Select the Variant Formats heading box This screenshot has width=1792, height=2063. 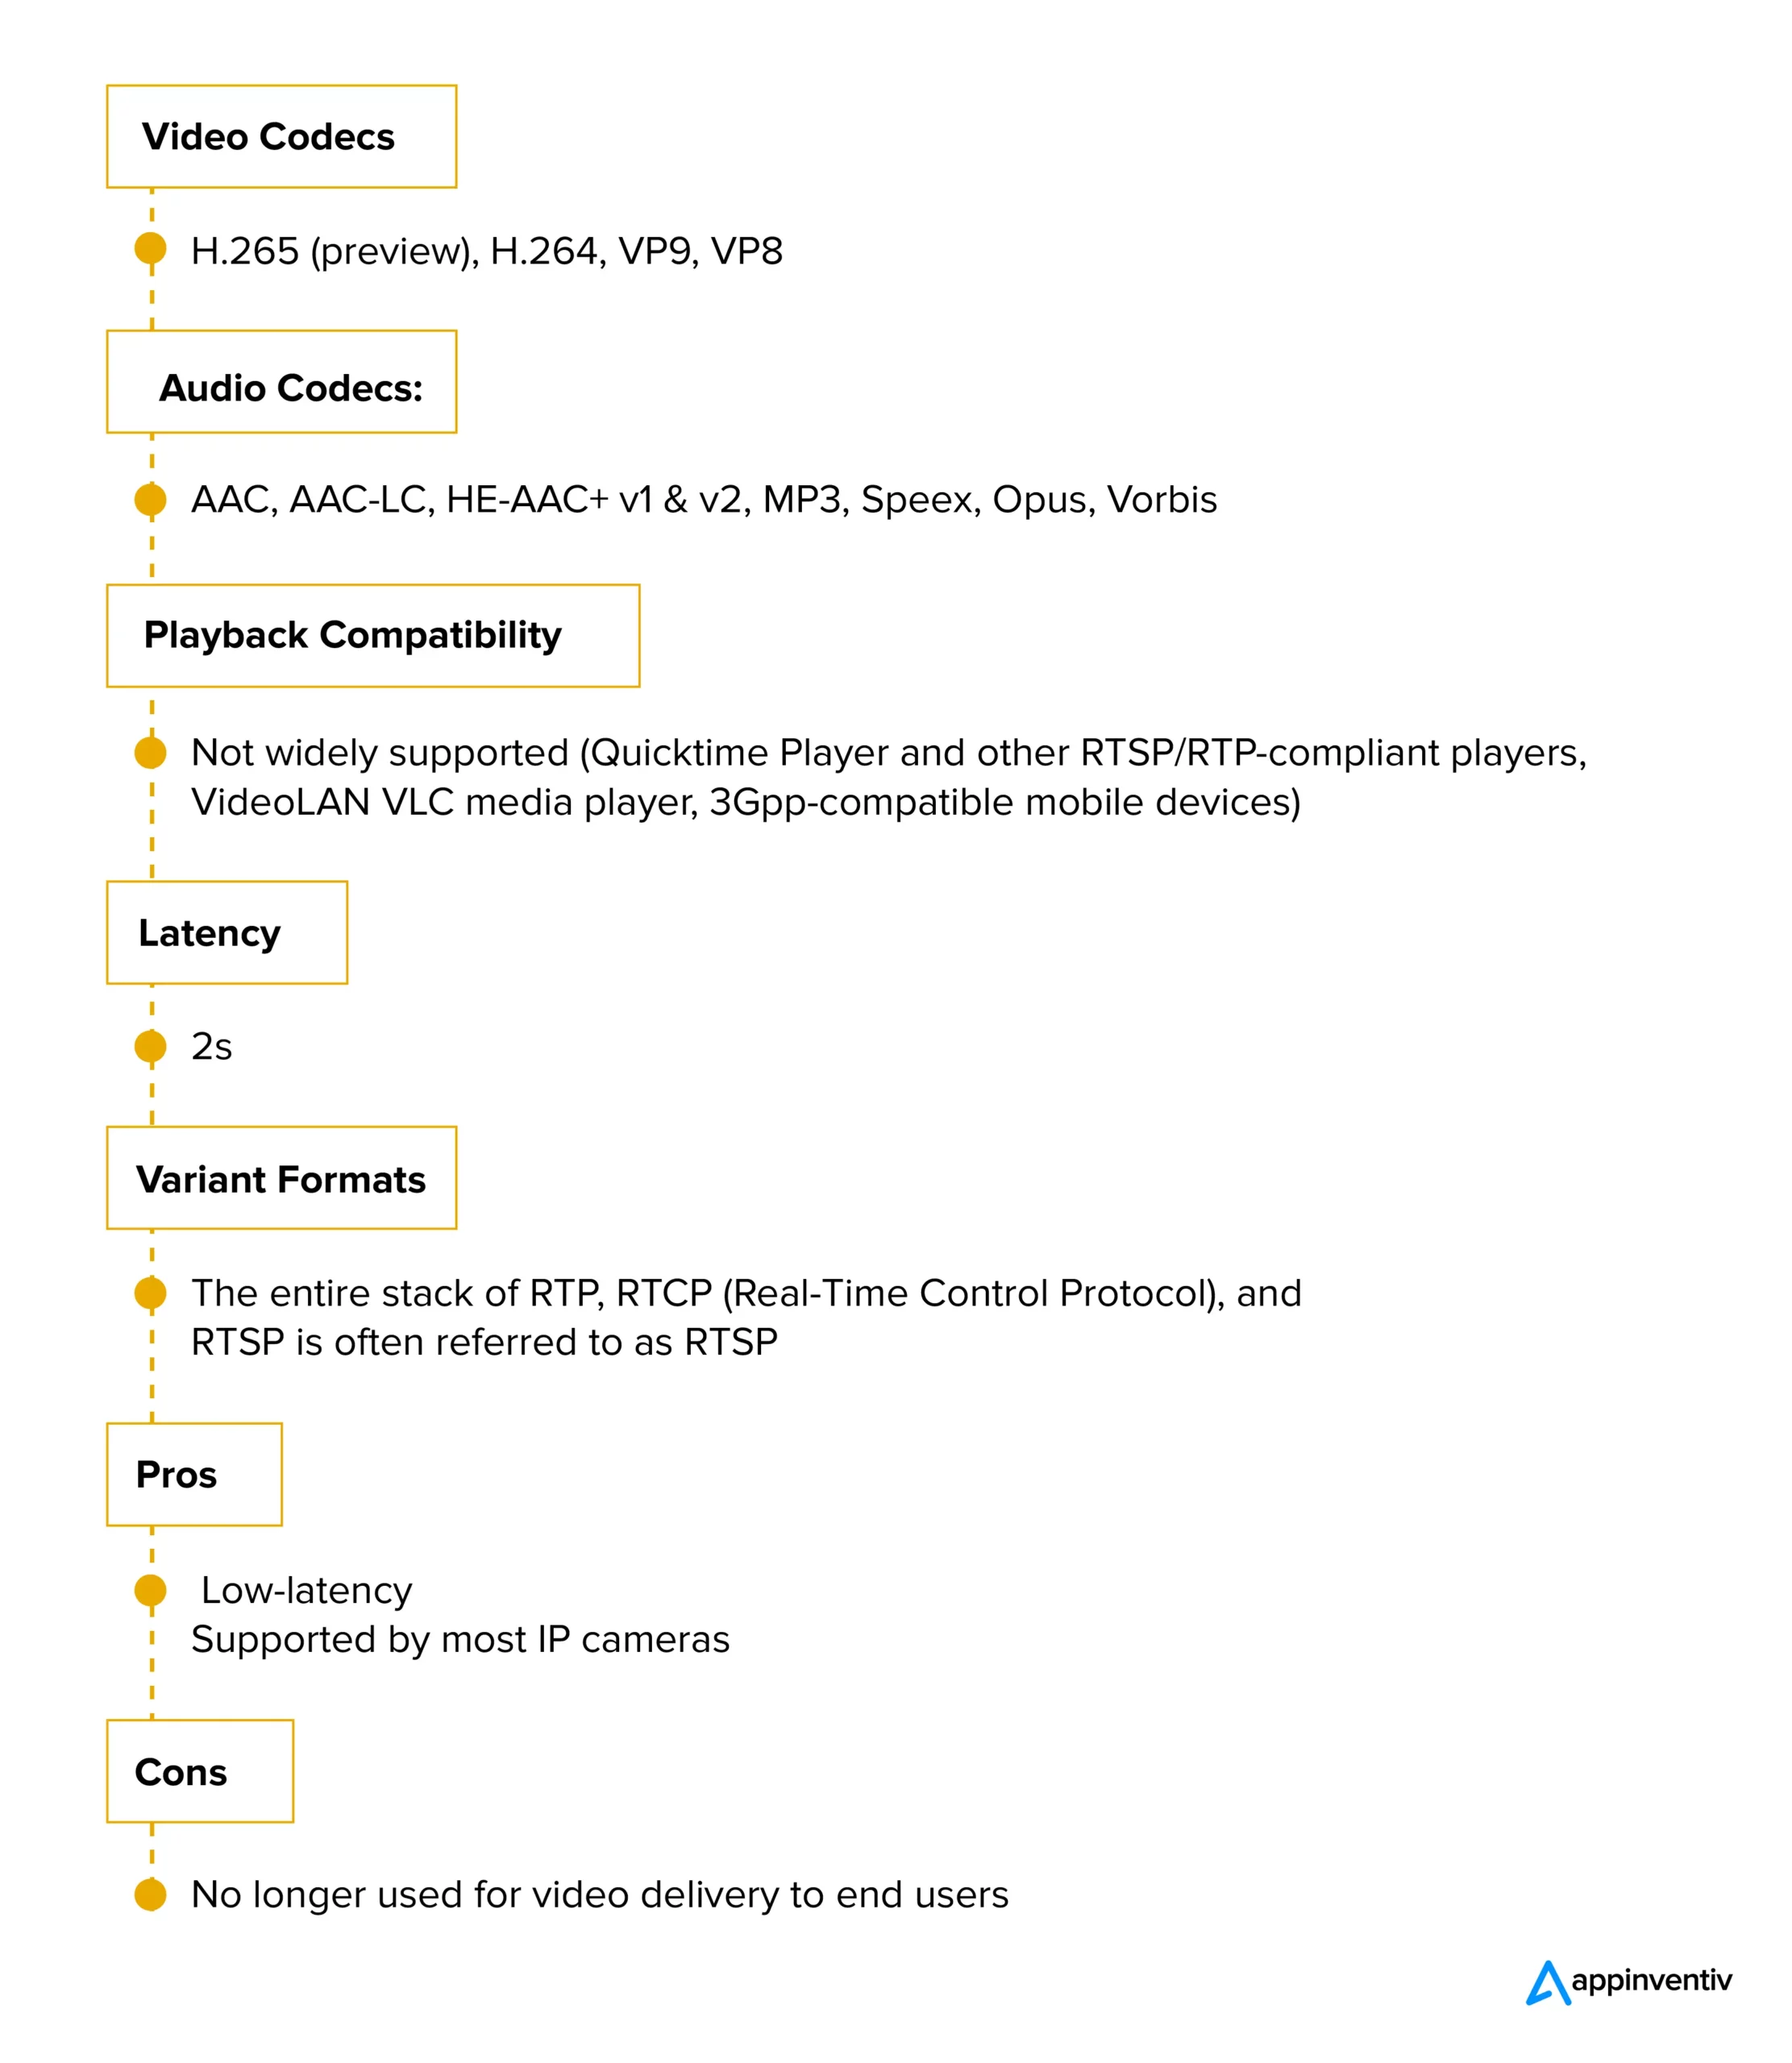(x=281, y=1178)
